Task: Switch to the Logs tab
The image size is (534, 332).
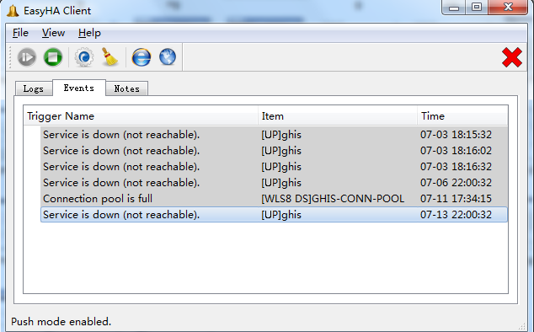Action: 34,89
